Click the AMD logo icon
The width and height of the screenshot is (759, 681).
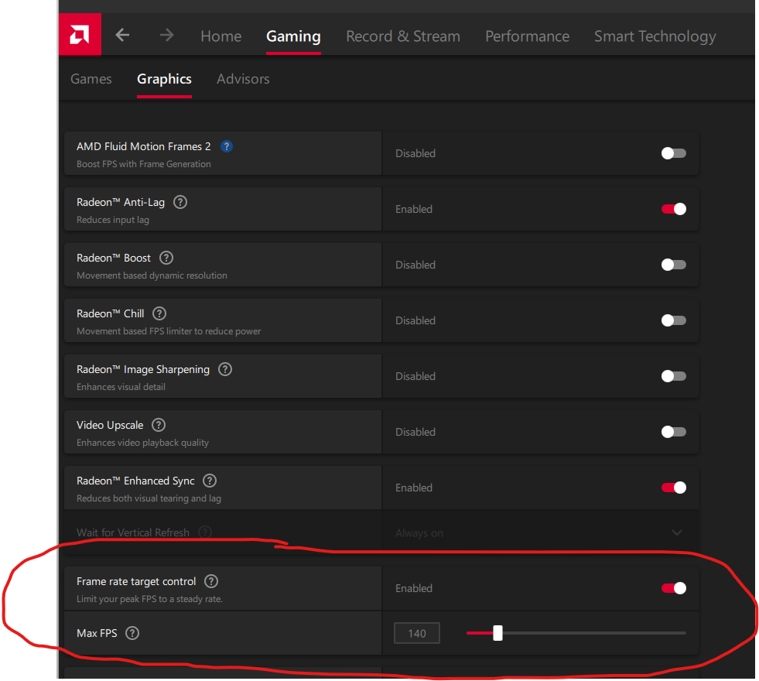click(x=80, y=34)
